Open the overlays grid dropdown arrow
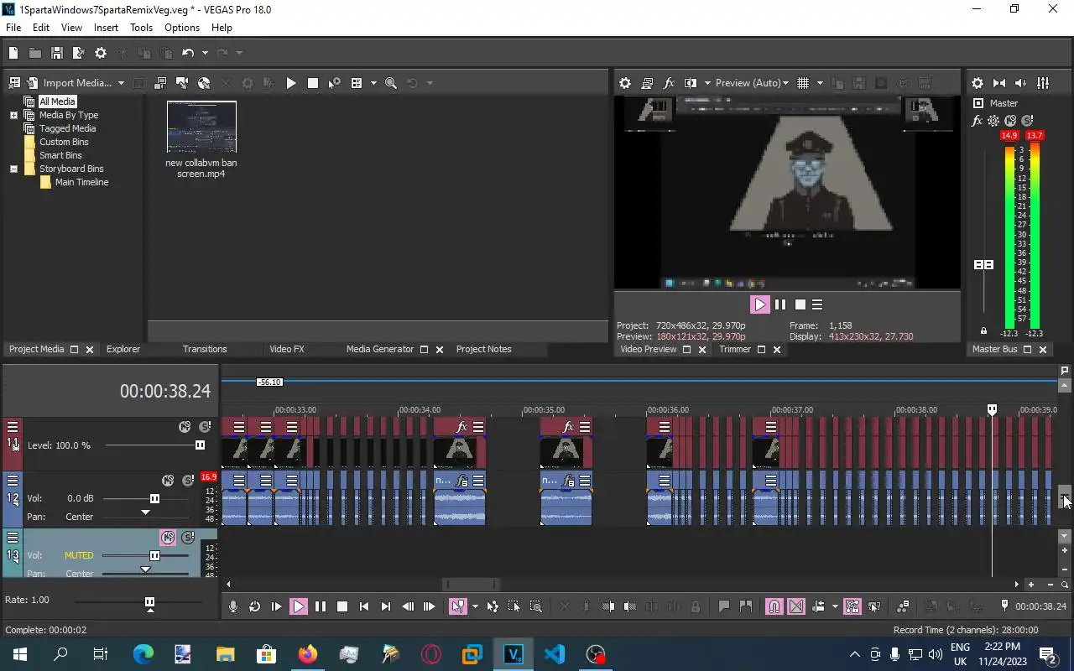The image size is (1074, 671). point(820,83)
